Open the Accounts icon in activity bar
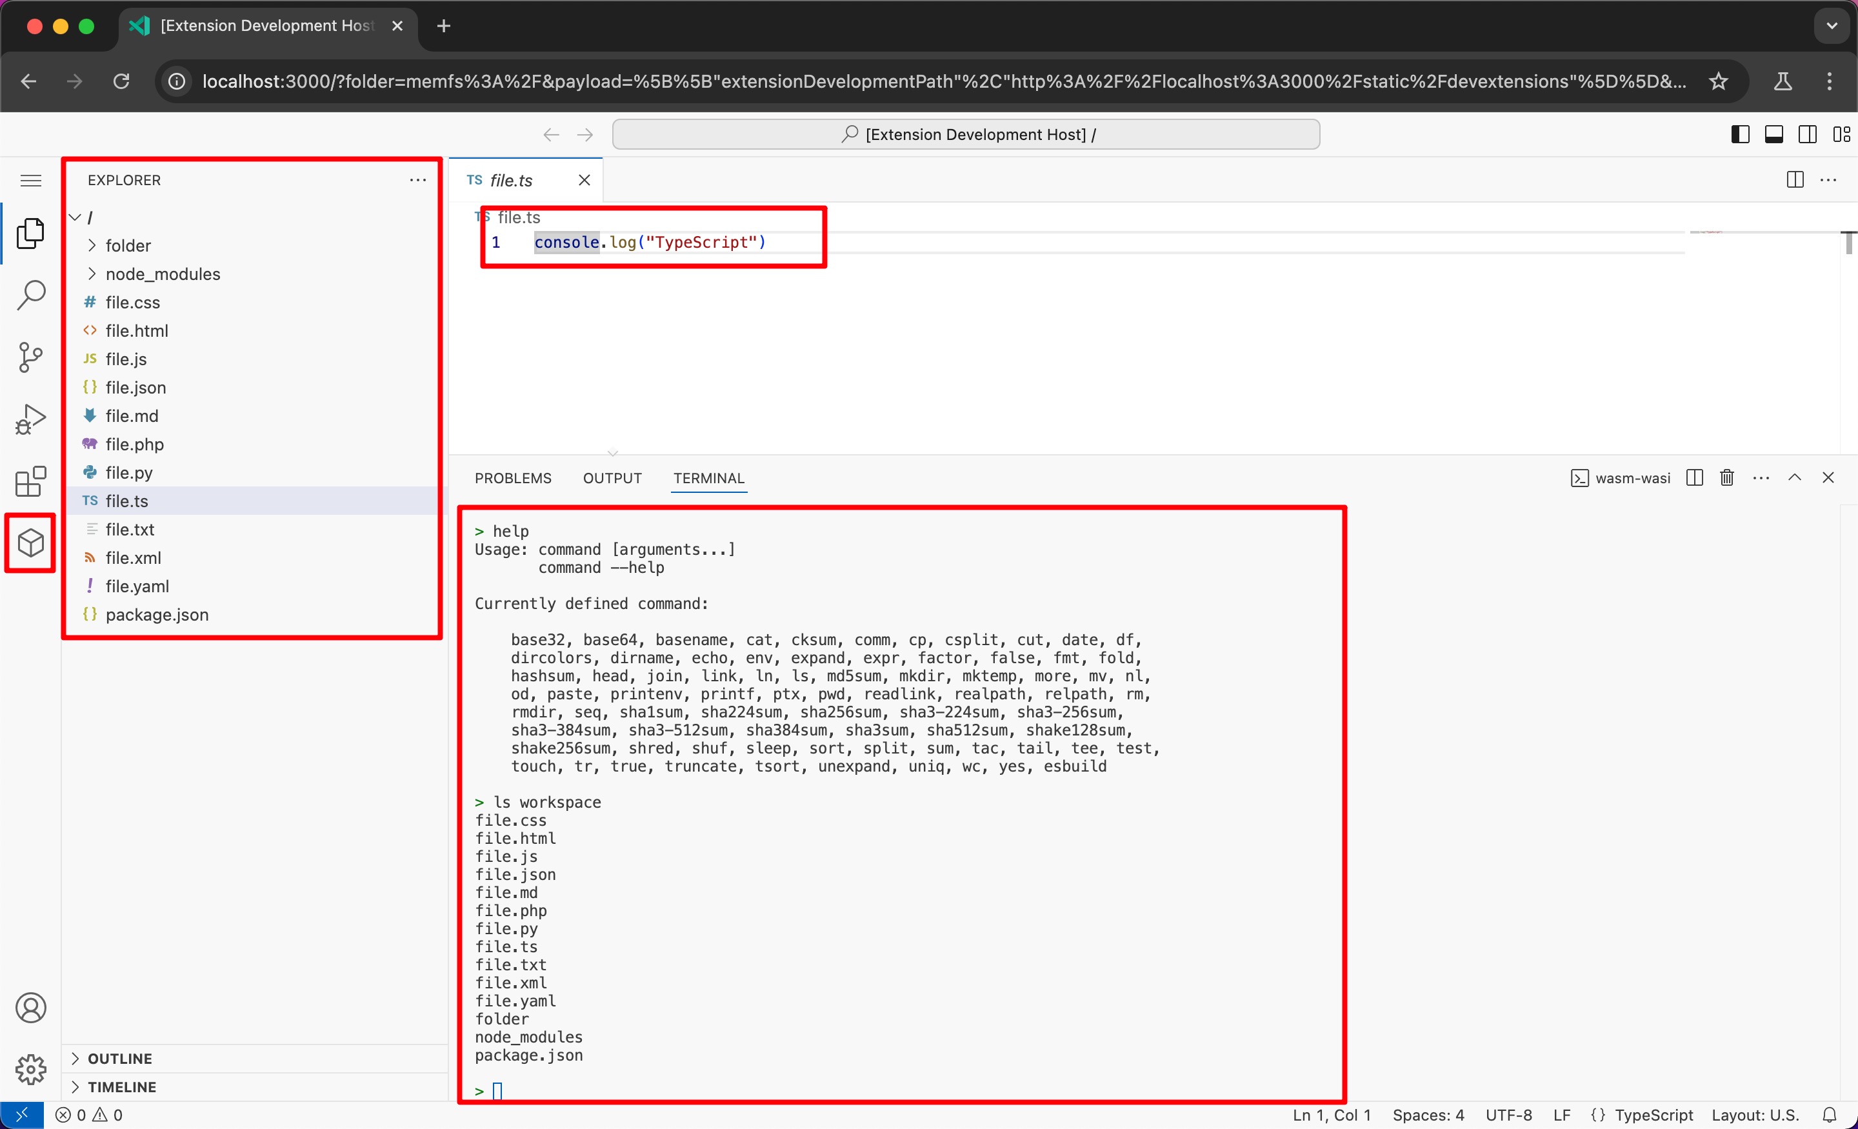1858x1129 pixels. point(30,1008)
